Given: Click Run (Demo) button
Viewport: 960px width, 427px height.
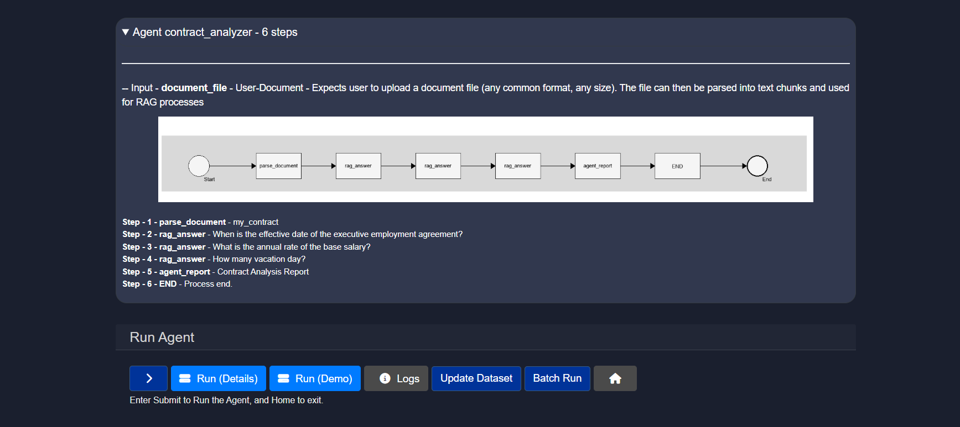Looking at the screenshot, I should 315,378.
